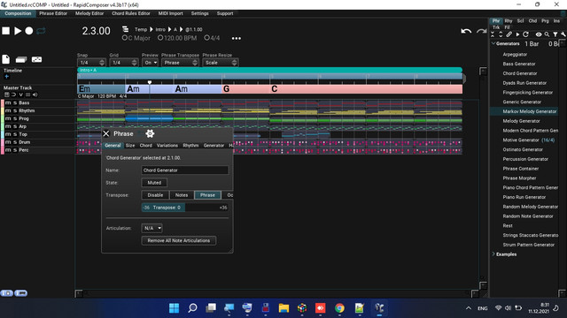This screenshot has width=567, height=318.
Task: Click the C Major key selector
Action: tap(136, 38)
